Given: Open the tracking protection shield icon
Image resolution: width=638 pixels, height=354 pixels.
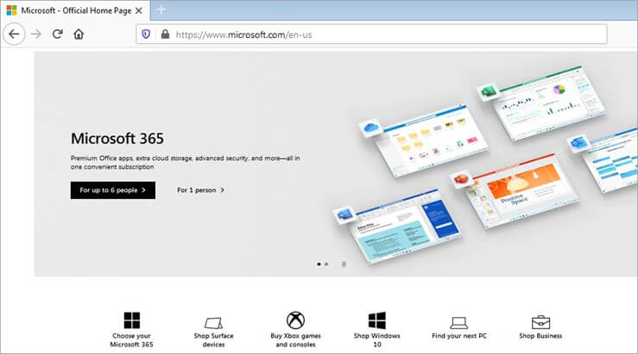Looking at the screenshot, I should (145, 34).
